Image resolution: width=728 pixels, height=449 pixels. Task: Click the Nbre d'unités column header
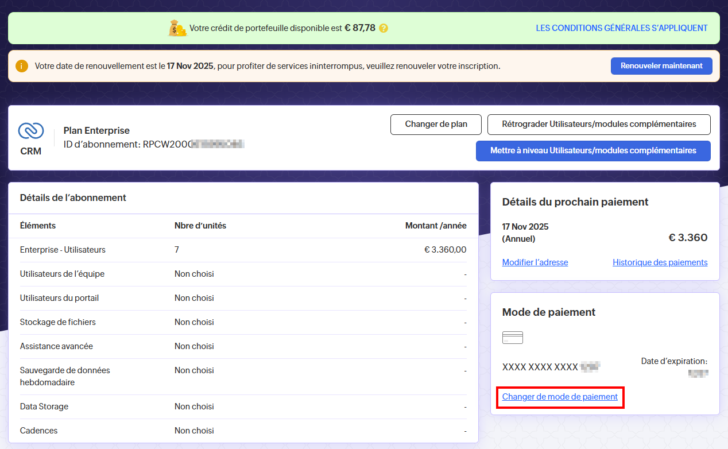point(200,226)
